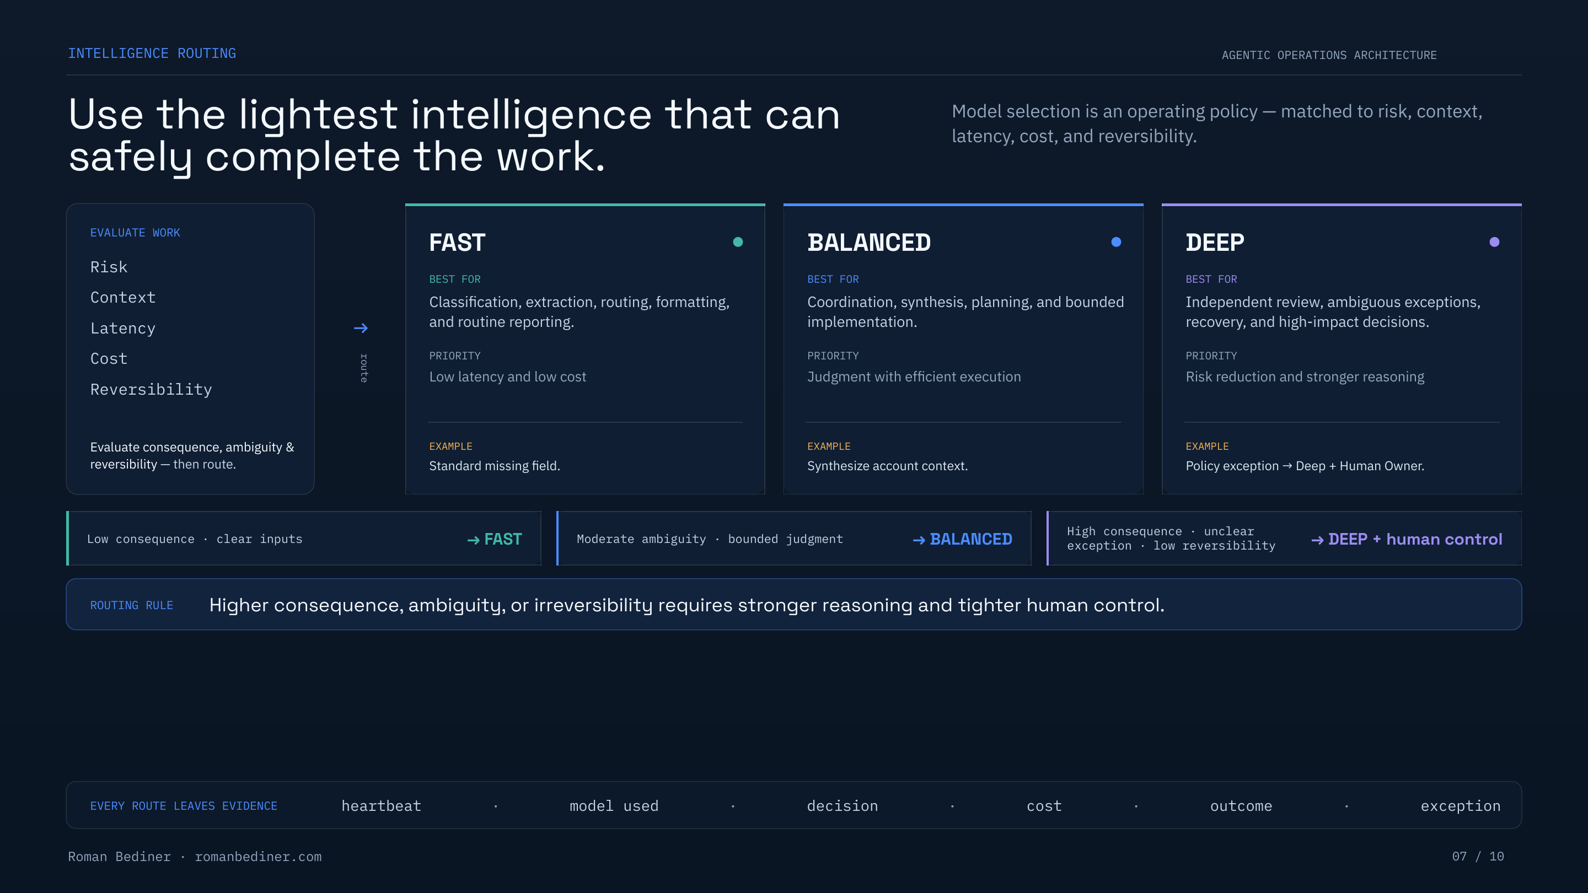Image resolution: width=1588 pixels, height=893 pixels.
Task: Click the 'BALANCED' card title
Action: 868,242
